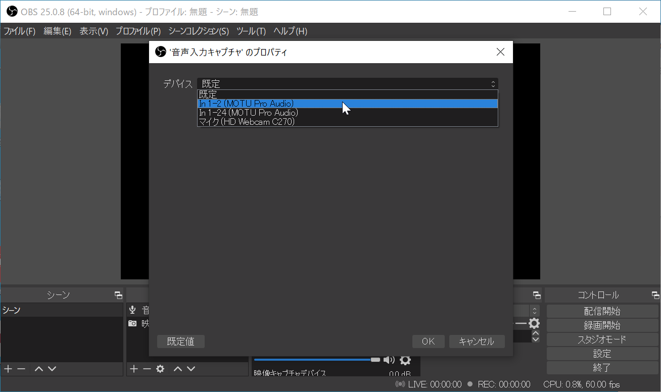Add a new scene with the plus icon
Viewport: 661px width, 392px height.
(8, 369)
